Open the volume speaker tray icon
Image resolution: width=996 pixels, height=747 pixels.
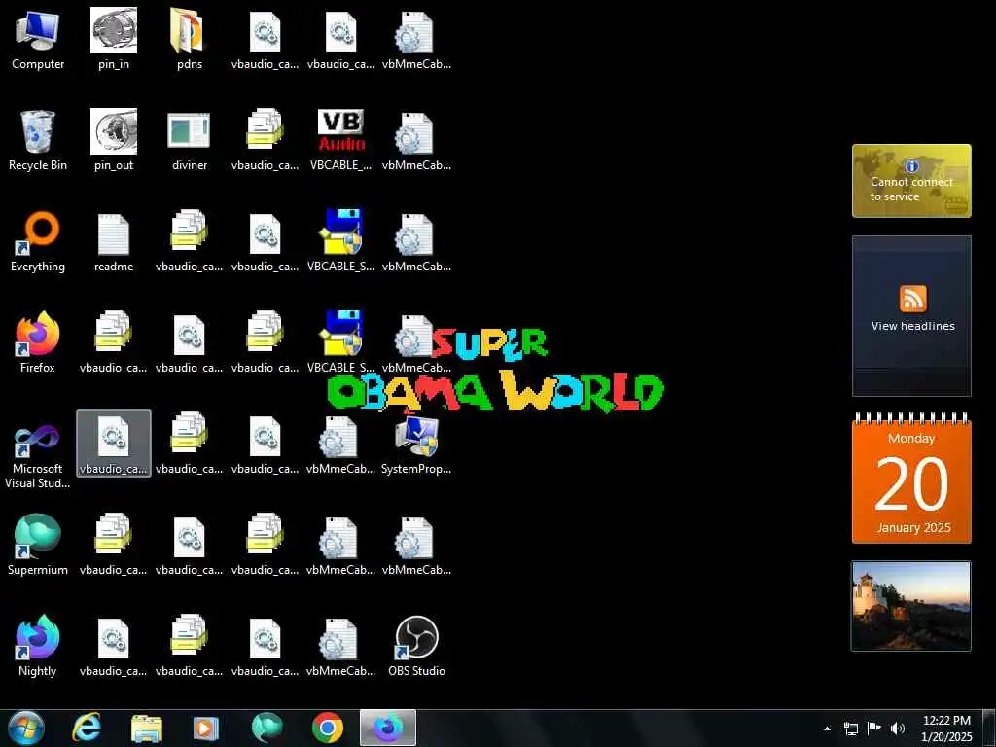pos(898,729)
